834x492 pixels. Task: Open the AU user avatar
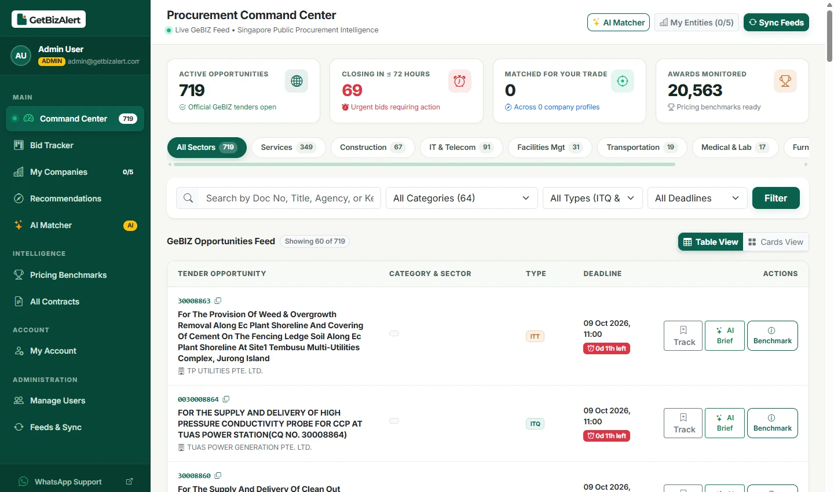(21, 56)
